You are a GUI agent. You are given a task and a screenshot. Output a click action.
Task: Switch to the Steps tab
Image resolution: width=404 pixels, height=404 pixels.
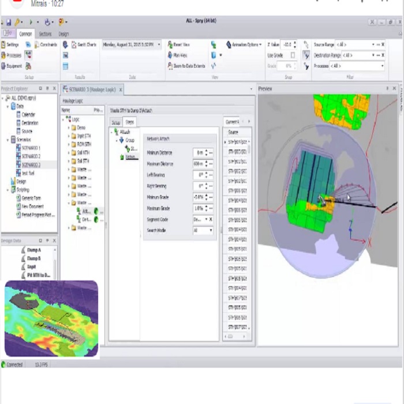(x=130, y=122)
